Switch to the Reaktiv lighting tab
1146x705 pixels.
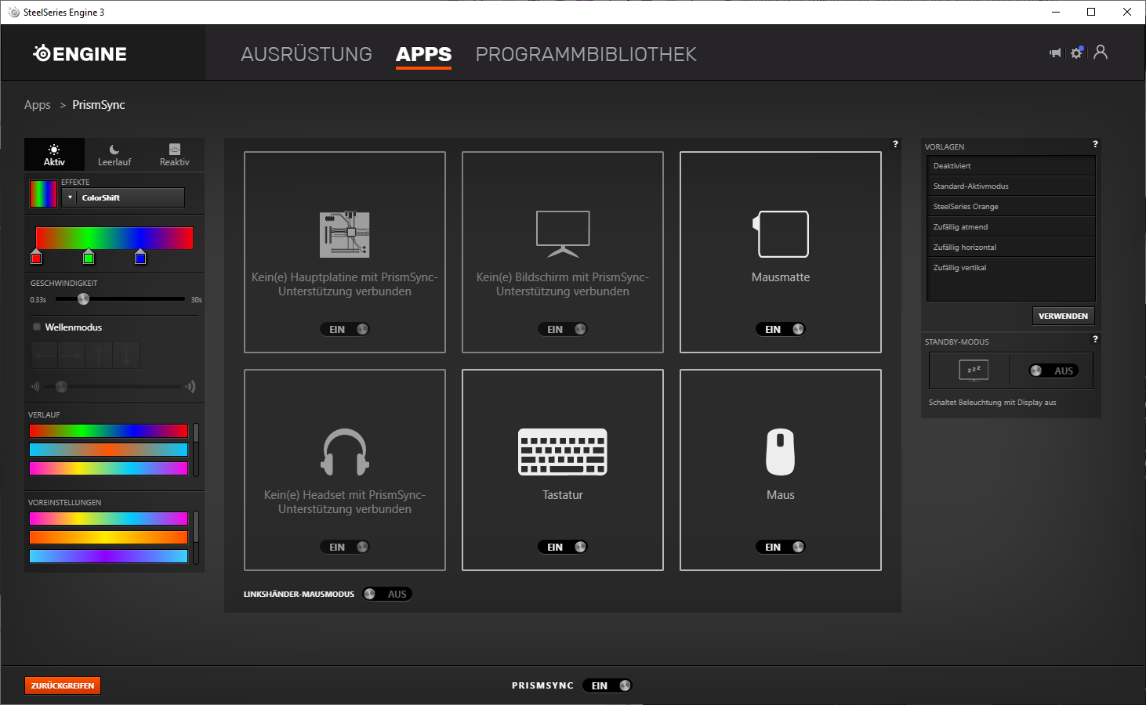(174, 154)
